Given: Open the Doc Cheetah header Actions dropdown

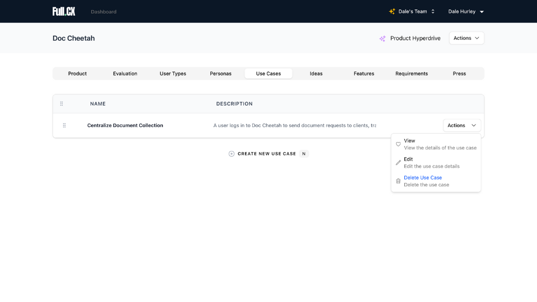Looking at the screenshot, I should click(467, 38).
